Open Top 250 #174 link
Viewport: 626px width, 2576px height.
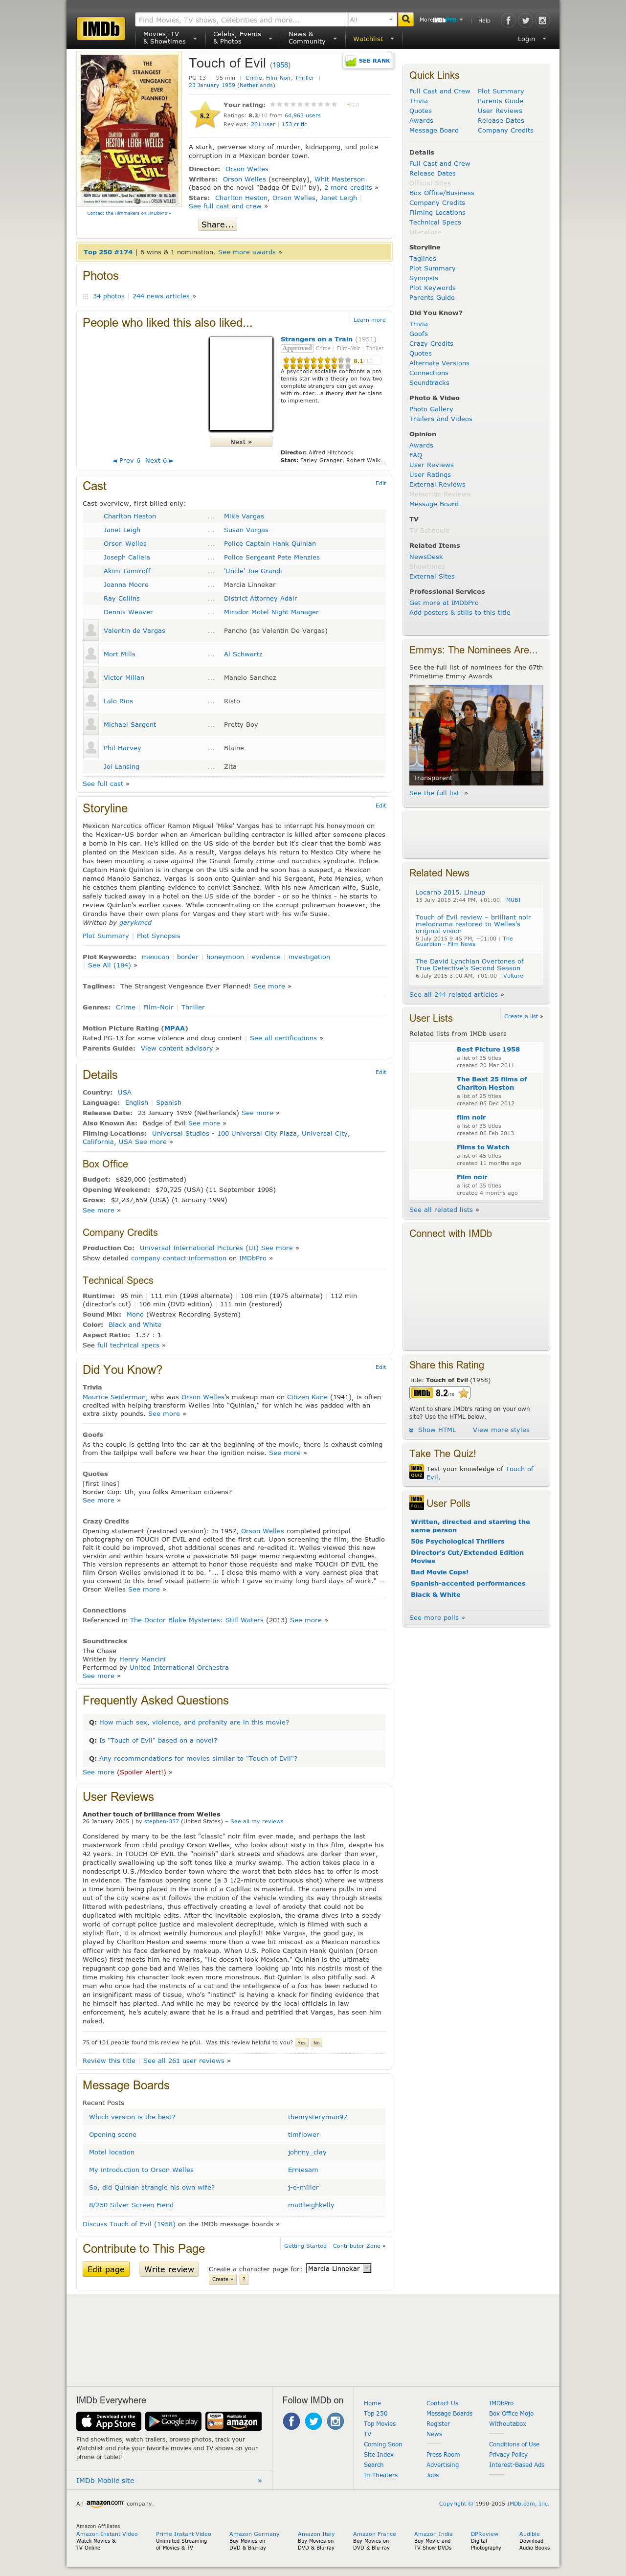click(x=108, y=252)
